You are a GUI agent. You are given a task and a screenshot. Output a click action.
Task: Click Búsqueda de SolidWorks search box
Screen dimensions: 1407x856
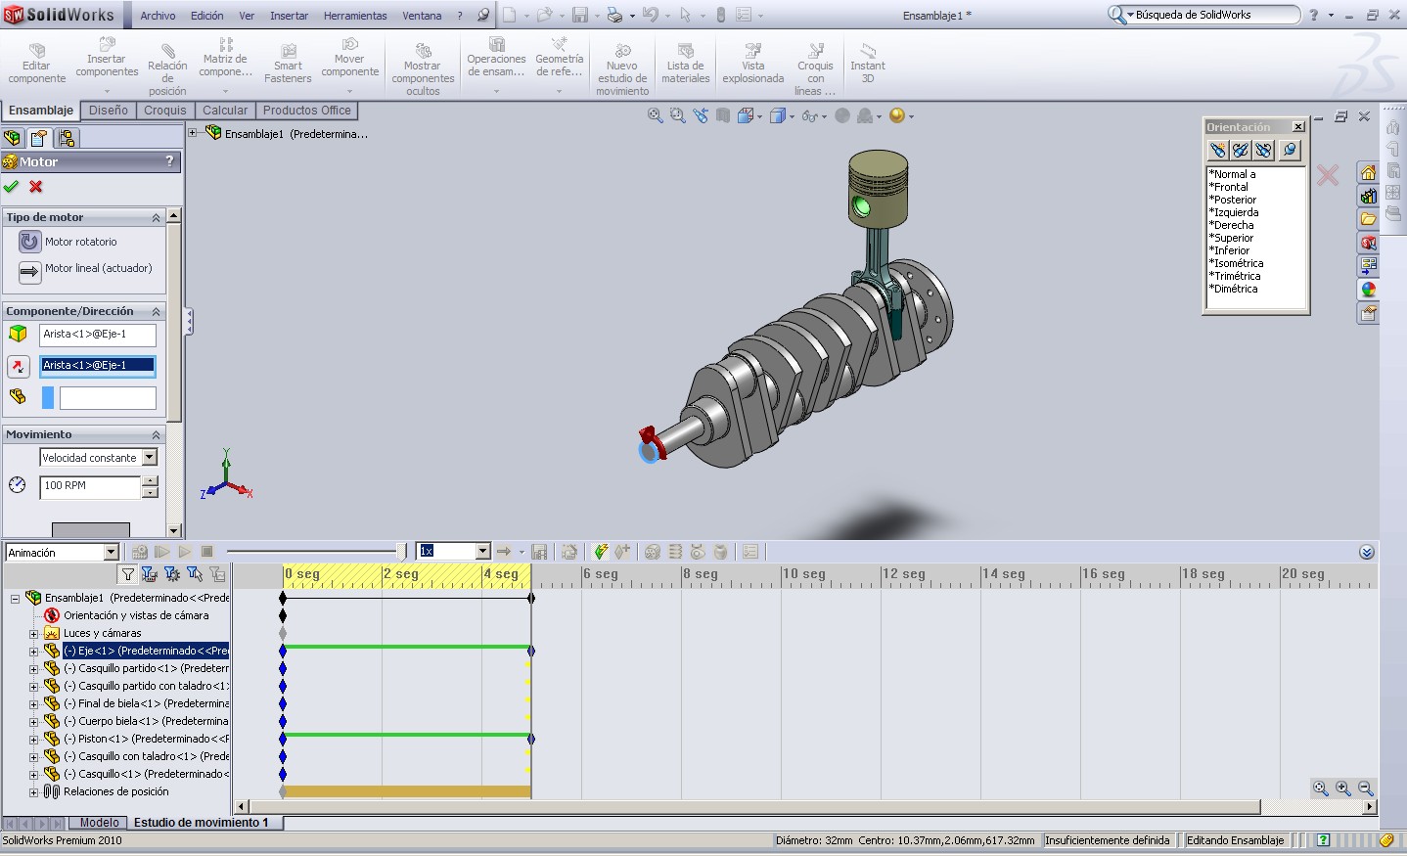pos(1211,15)
